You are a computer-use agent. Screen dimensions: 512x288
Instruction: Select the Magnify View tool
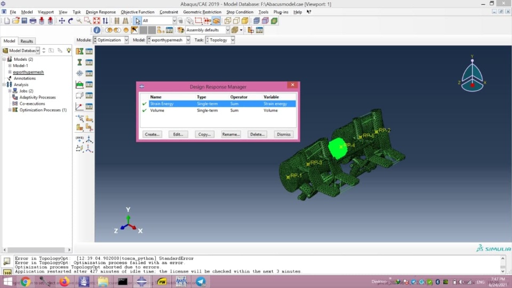tap(79, 21)
